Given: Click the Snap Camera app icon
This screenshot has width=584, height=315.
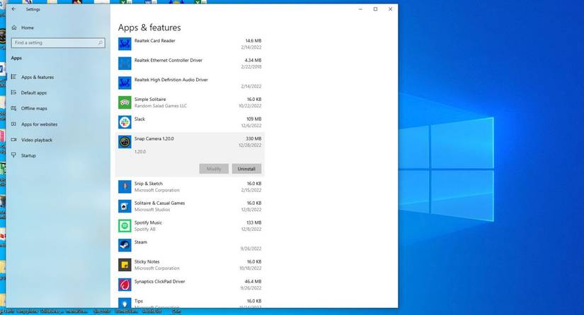Looking at the screenshot, I should (125, 142).
